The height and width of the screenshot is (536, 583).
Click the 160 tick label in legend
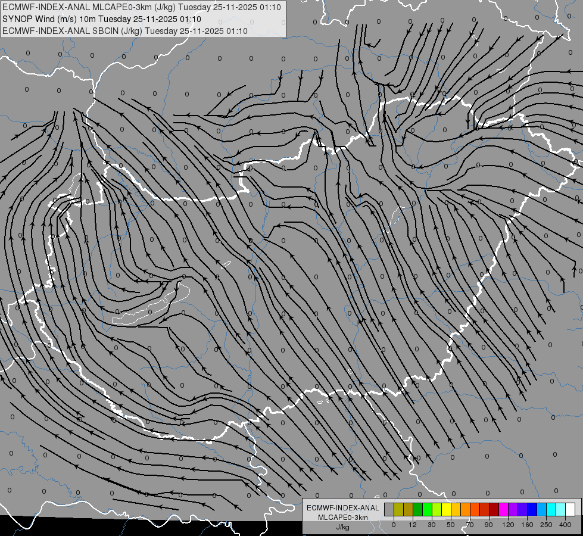coord(527,525)
